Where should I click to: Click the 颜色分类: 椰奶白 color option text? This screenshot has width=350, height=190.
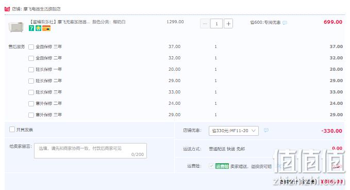(109, 22)
